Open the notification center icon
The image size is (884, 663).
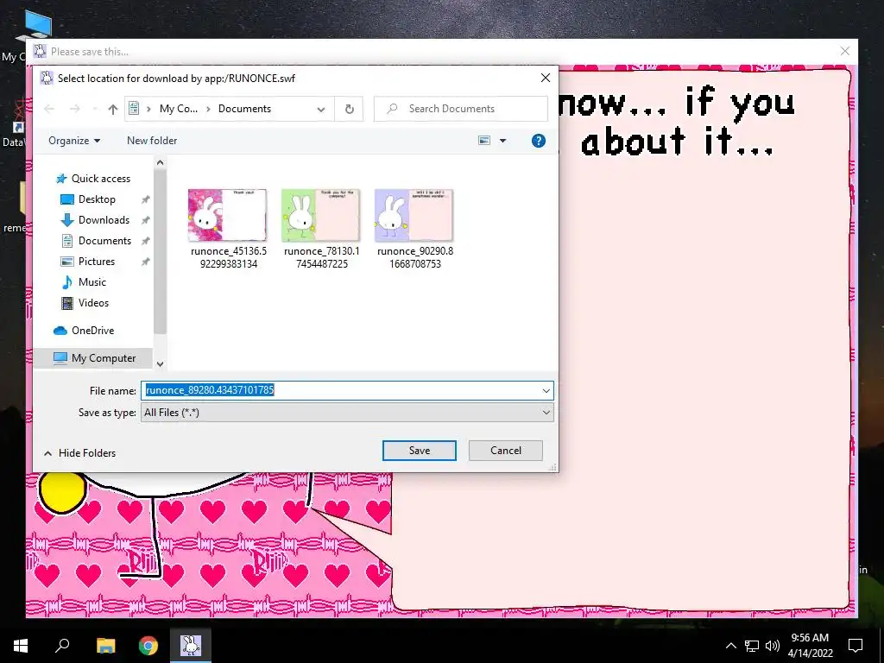[856, 646]
